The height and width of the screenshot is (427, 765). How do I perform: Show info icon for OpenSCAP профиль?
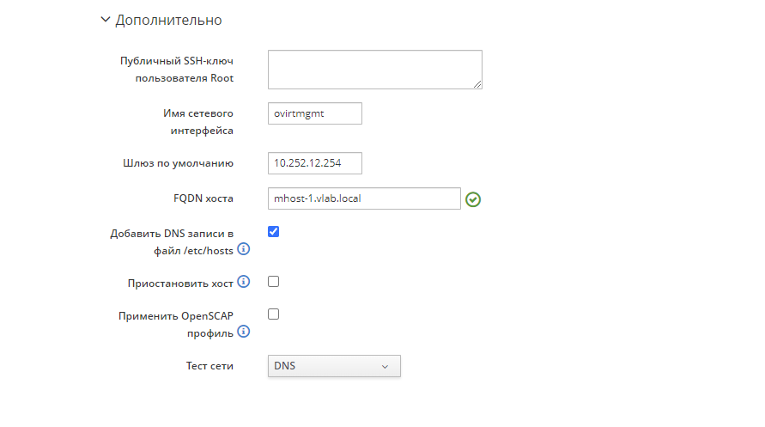(244, 332)
